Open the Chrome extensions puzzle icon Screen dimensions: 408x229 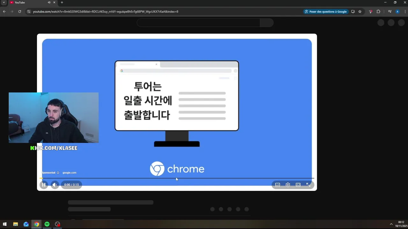pos(378,11)
